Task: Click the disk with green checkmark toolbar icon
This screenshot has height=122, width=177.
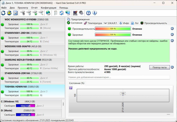Action: pyautogui.click(x=35, y=13)
